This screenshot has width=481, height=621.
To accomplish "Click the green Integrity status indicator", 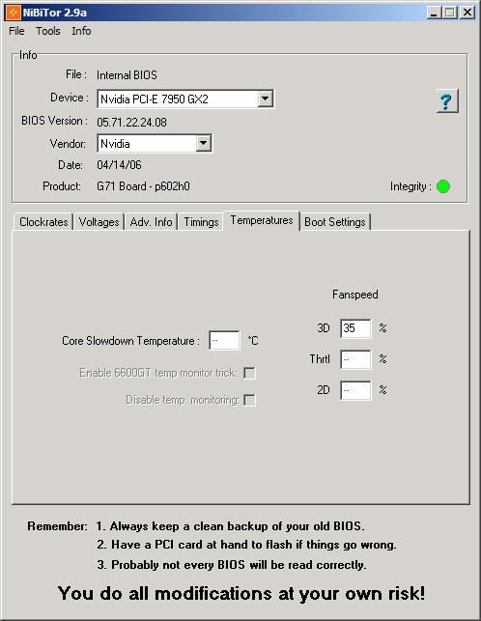I will 443,186.
